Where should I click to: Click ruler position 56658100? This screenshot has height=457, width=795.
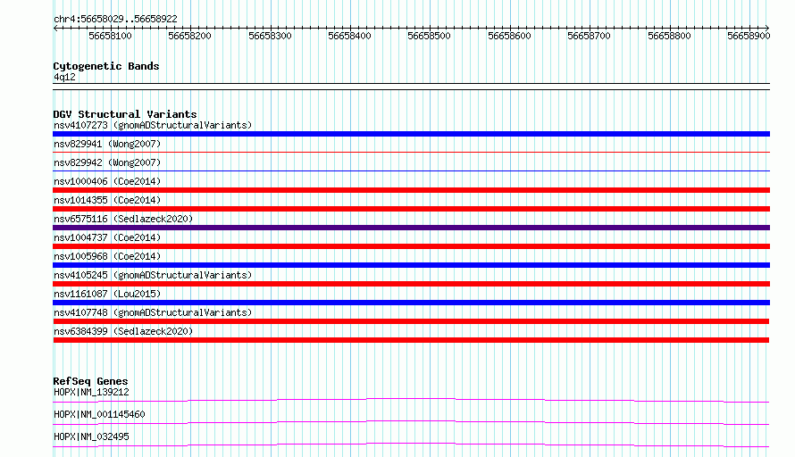110,36
